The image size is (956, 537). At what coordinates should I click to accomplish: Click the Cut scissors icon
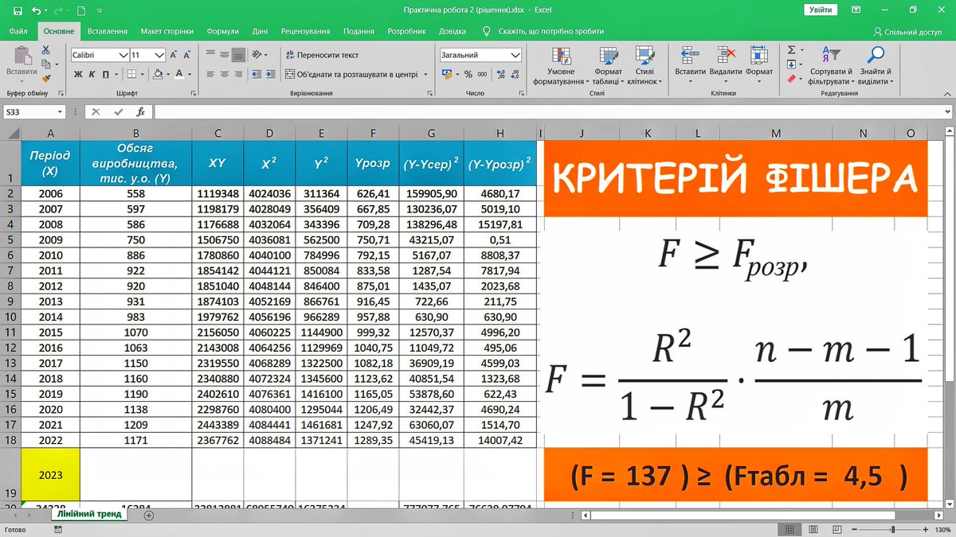(x=46, y=50)
